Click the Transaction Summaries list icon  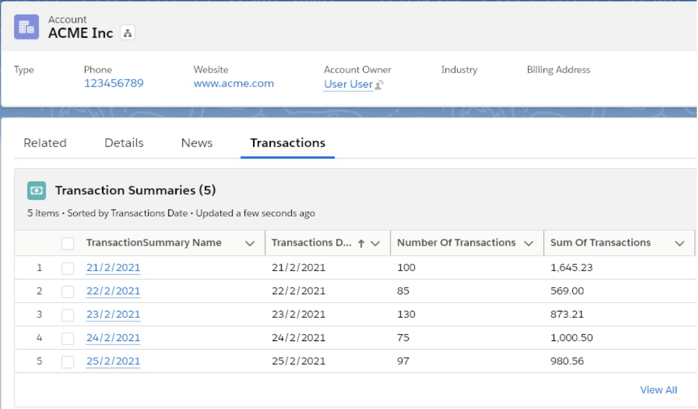click(37, 191)
